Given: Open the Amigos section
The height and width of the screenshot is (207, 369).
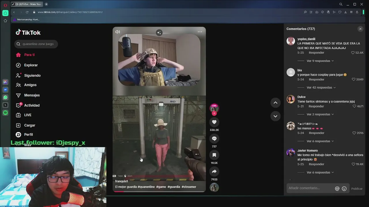Looking at the screenshot, I should tap(26, 85).
